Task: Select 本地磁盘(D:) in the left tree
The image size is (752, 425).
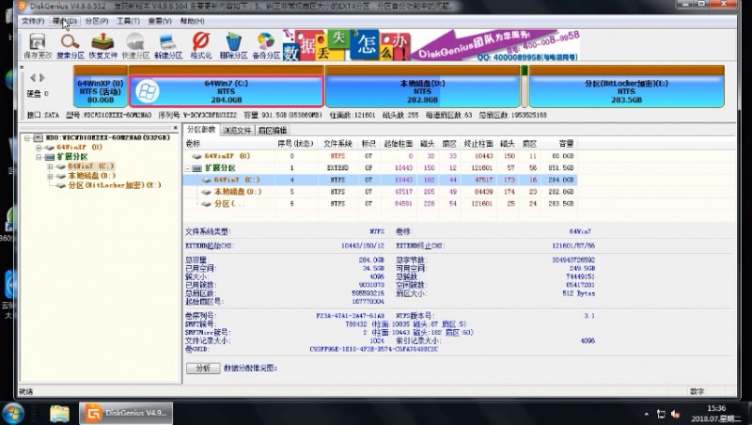Action: [91, 176]
